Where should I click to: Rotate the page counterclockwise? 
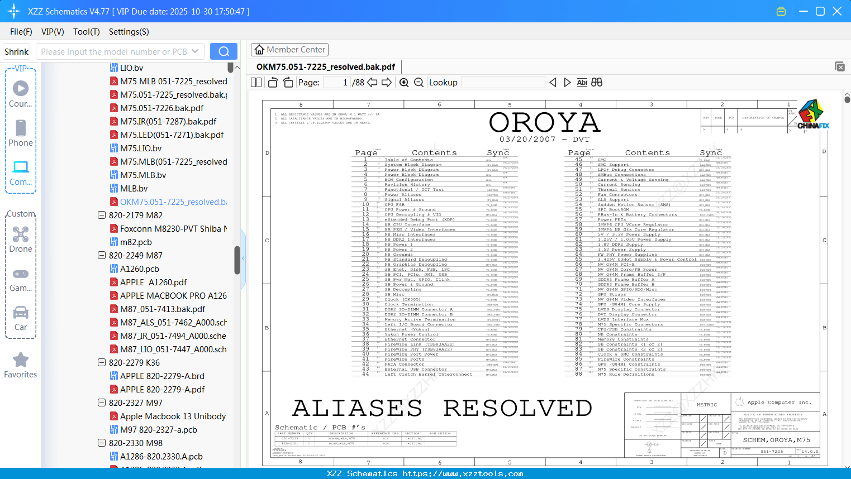(x=273, y=83)
